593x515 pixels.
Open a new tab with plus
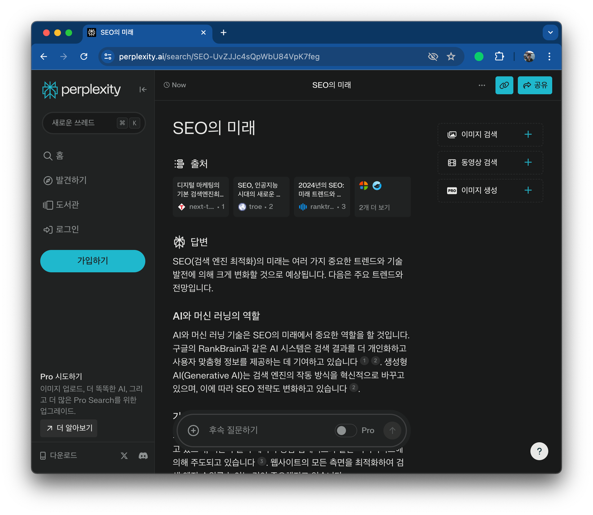(224, 32)
